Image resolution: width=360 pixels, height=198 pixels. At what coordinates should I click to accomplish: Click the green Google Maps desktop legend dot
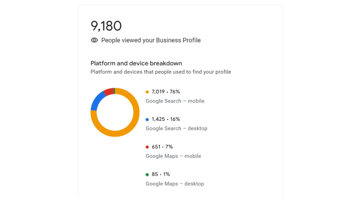(x=147, y=175)
